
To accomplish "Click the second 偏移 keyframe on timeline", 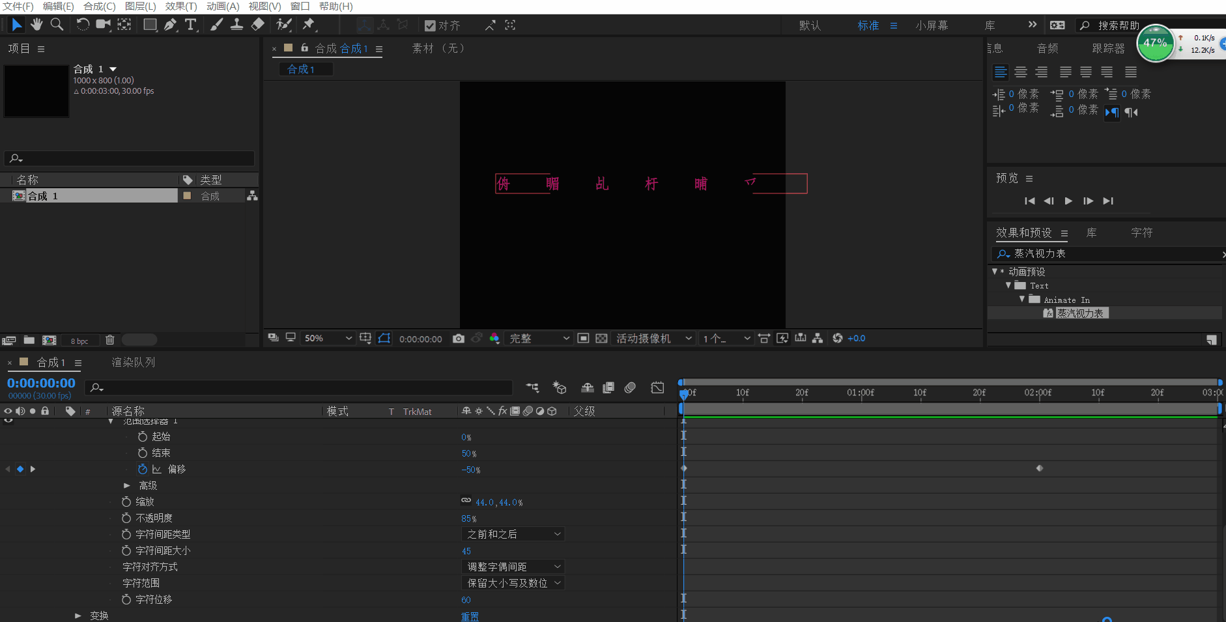I will [x=1040, y=468].
